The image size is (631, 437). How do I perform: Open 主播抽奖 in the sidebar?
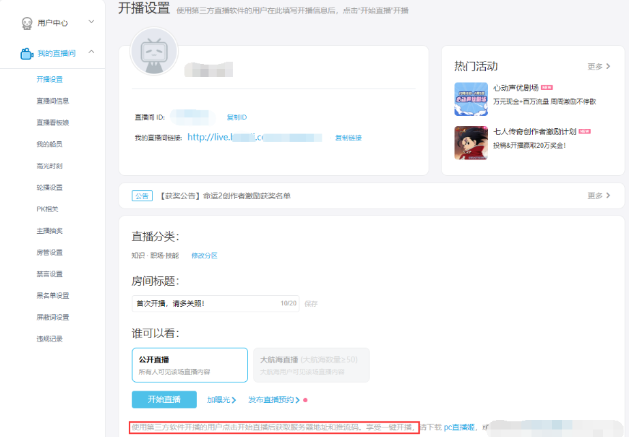50,231
